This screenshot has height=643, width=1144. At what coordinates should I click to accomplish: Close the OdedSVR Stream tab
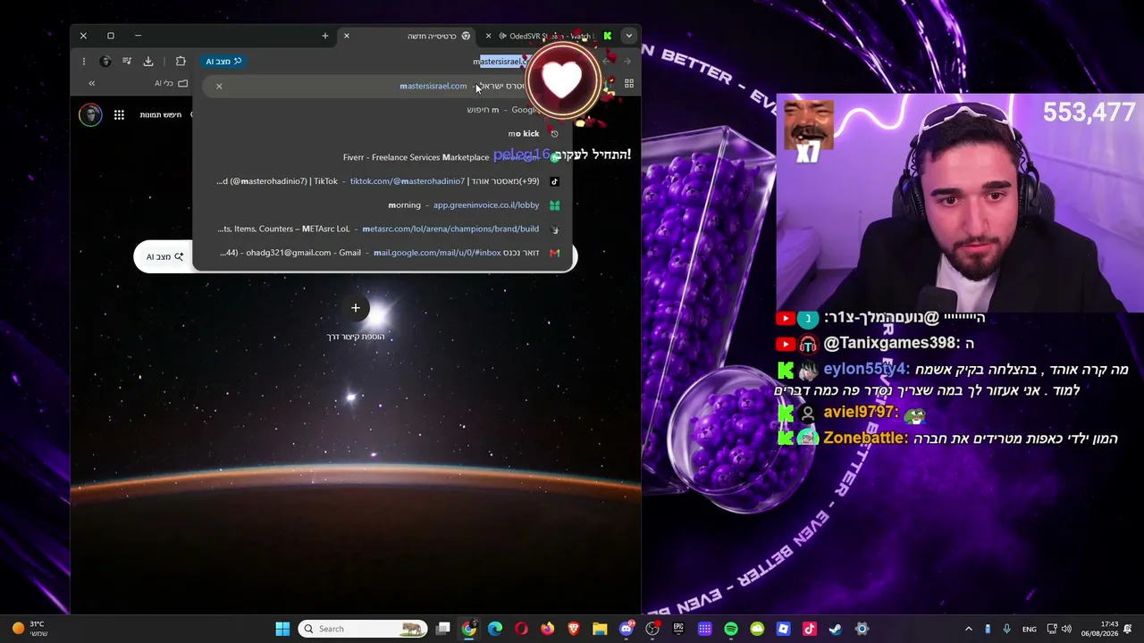(x=488, y=36)
